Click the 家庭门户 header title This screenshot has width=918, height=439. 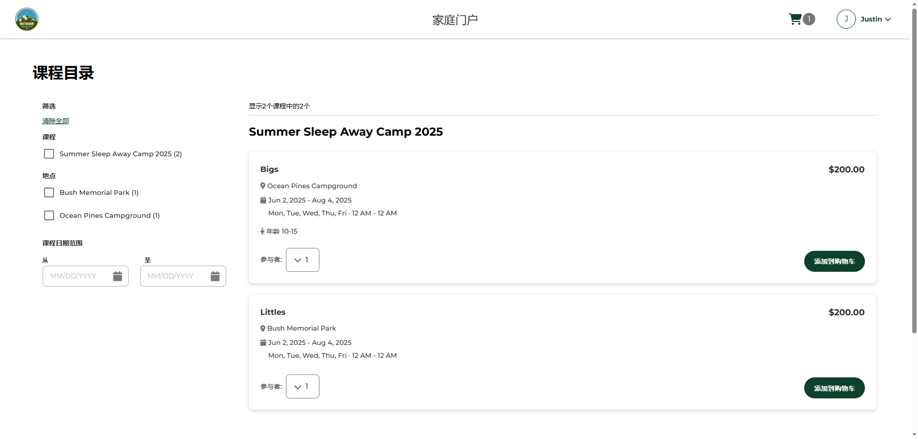(x=455, y=20)
